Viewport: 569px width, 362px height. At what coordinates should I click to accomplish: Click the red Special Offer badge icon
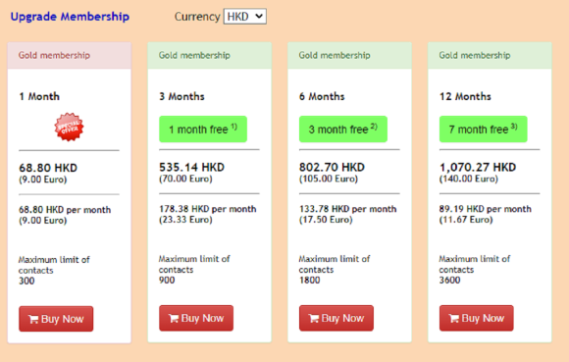[69, 127]
